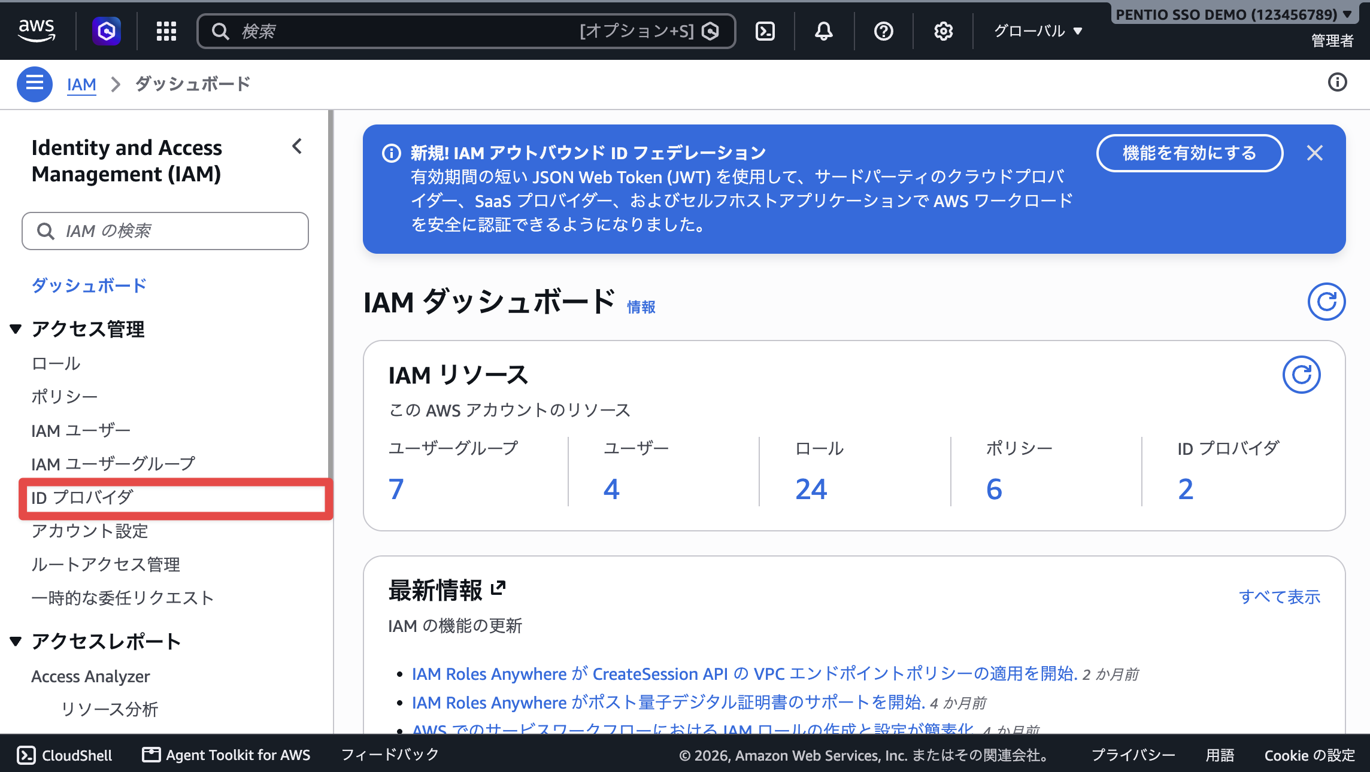Click policies count 6
Image resolution: width=1370 pixels, height=772 pixels.
[x=994, y=489]
